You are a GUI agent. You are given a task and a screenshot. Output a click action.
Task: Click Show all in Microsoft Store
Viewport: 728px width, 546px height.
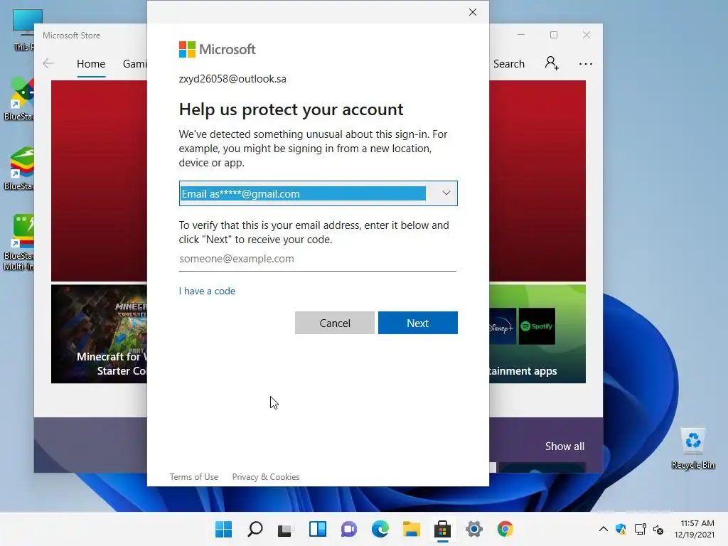[x=564, y=446]
